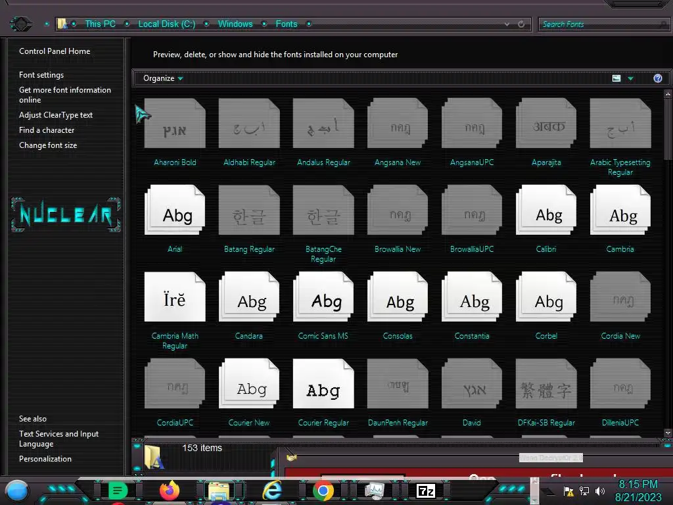This screenshot has height=505, width=673.
Task: Select the Angsana New font icon
Action: pos(398,124)
